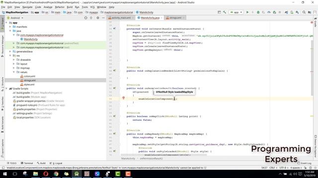This screenshot has height=178, width=318.
Task: Click scroll-from-source target icon in project panel
Action: (86, 18)
